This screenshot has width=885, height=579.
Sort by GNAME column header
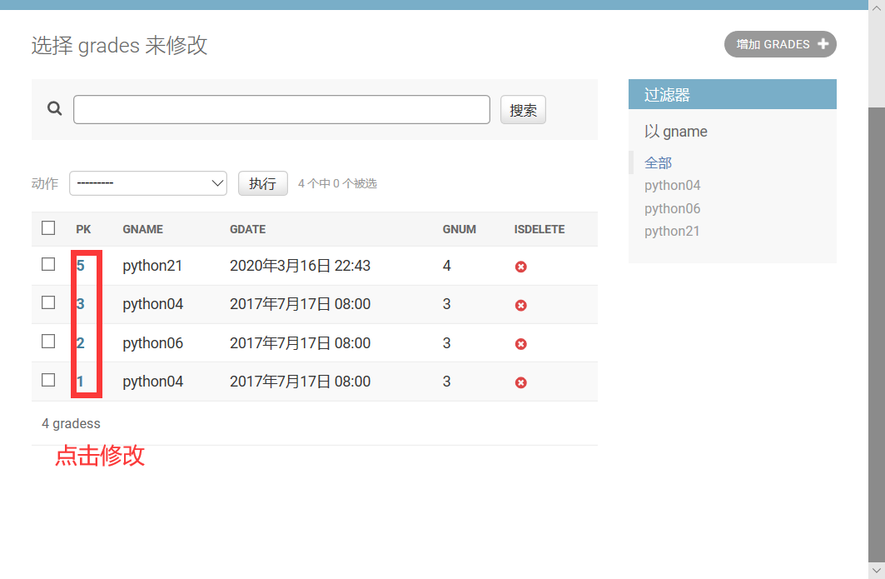click(x=143, y=229)
